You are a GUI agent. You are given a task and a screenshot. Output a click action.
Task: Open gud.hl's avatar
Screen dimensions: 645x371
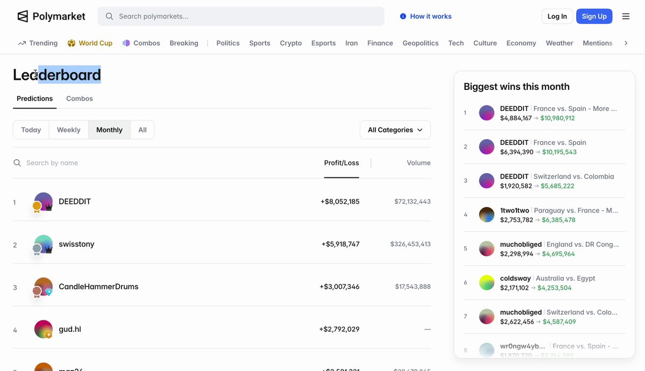pyautogui.click(x=43, y=329)
